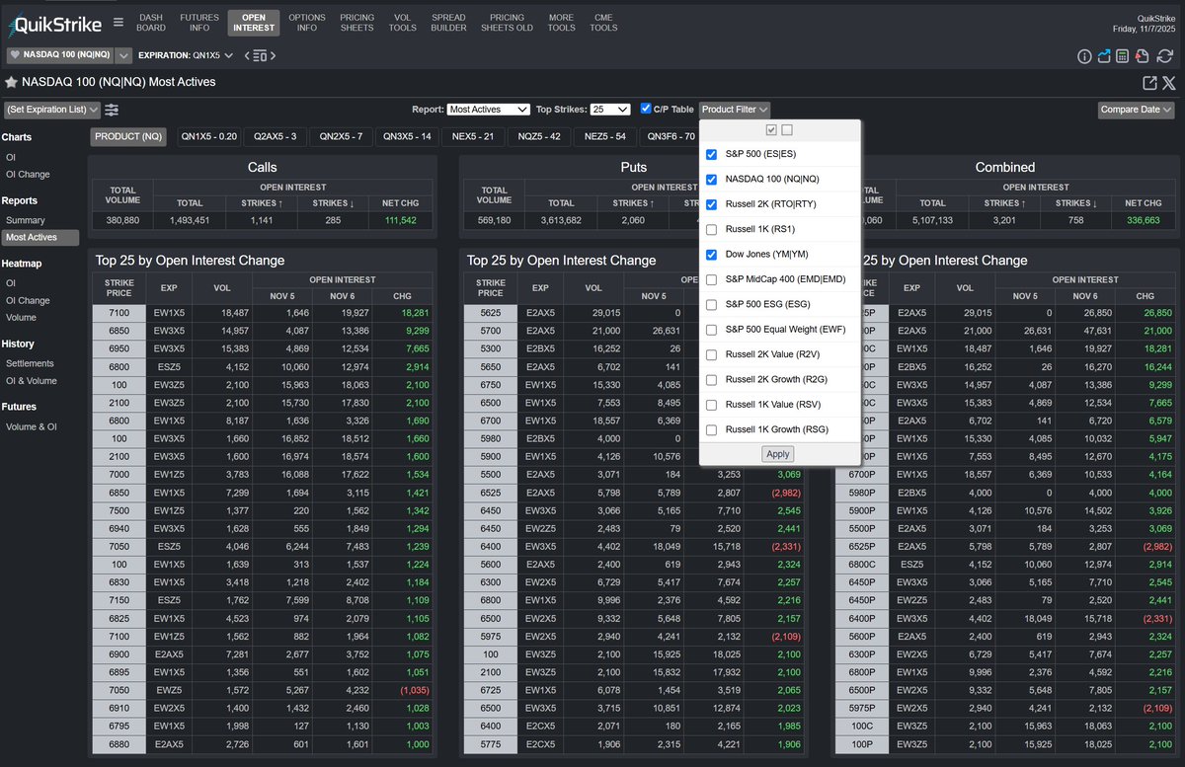The height and width of the screenshot is (767, 1185).
Task: Select the NEX5 - 21 expiration tab
Action: 473,136
